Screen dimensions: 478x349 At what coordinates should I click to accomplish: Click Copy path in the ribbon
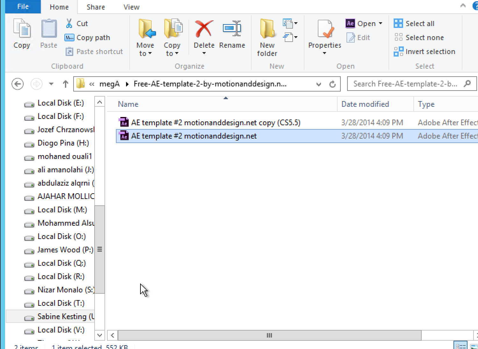coord(88,38)
